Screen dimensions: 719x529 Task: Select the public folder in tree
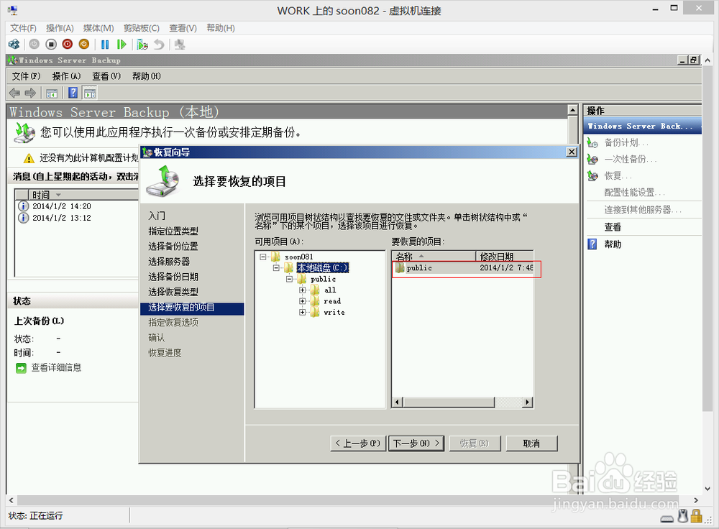(323, 279)
